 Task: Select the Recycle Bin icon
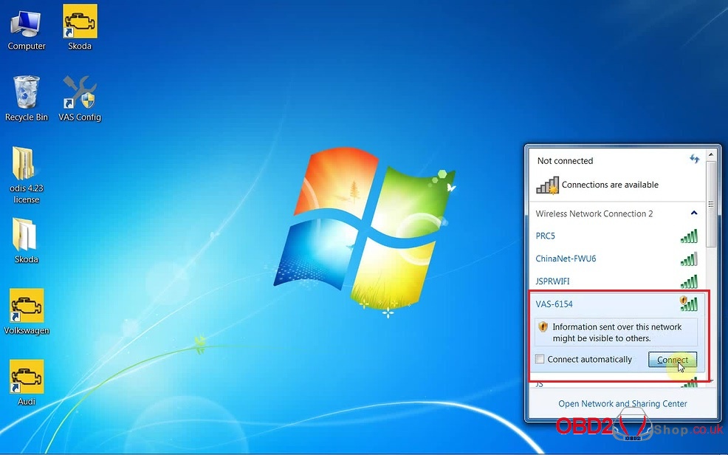pos(27,92)
